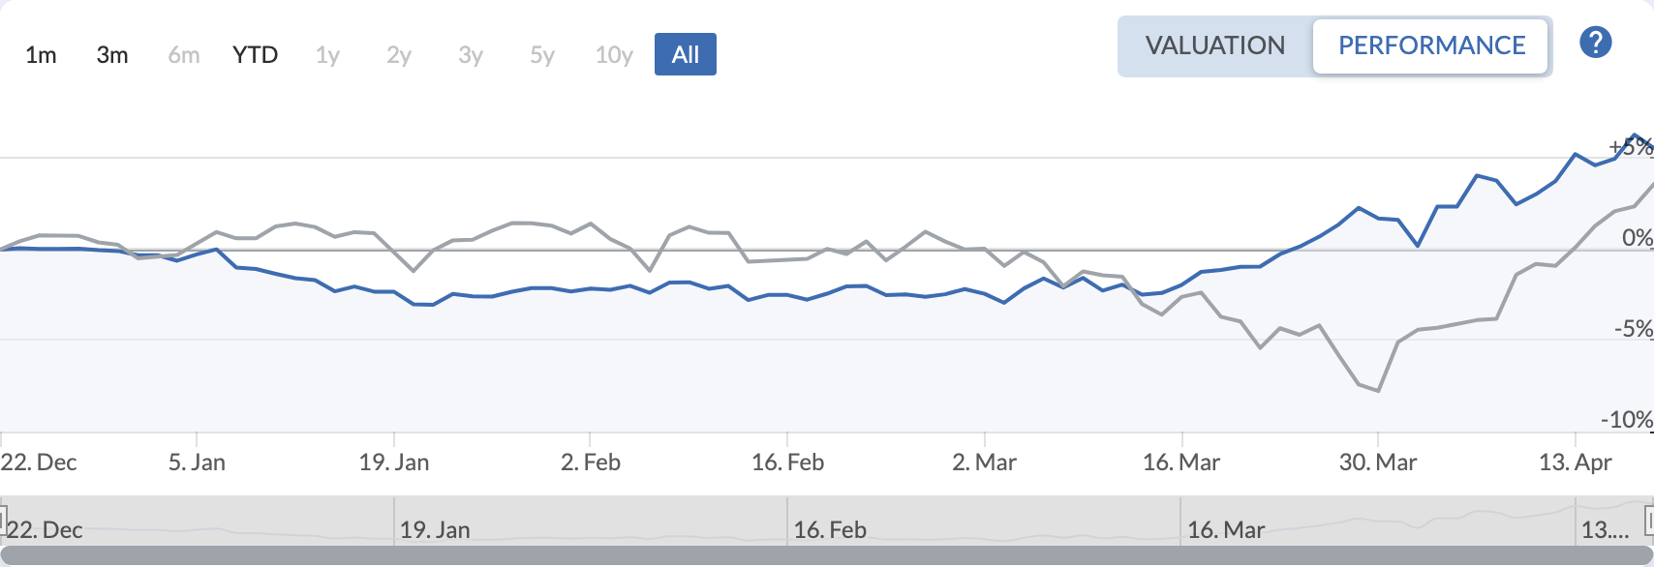Click the gray line's lowest dip point
The height and width of the screenshot is (567, 1654).
point(1378,391)
